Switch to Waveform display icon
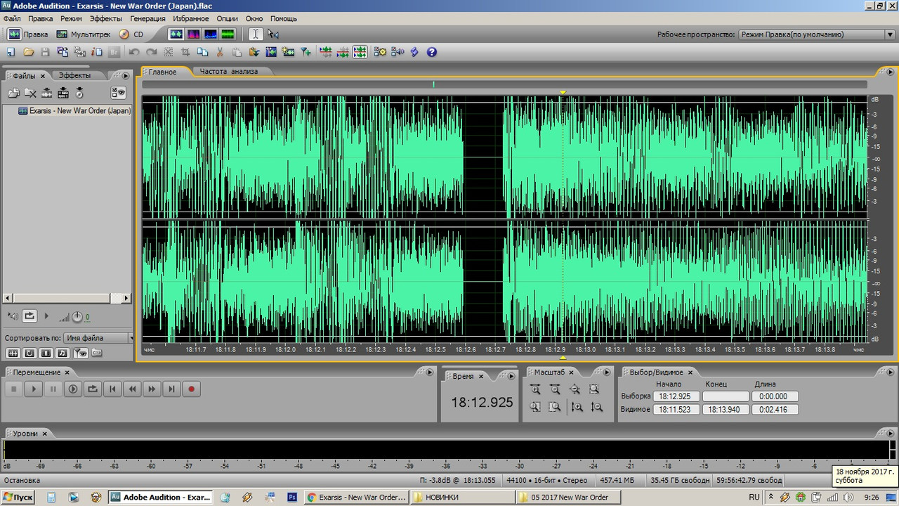Screen dimensions: 899x506 click(176, 34)
